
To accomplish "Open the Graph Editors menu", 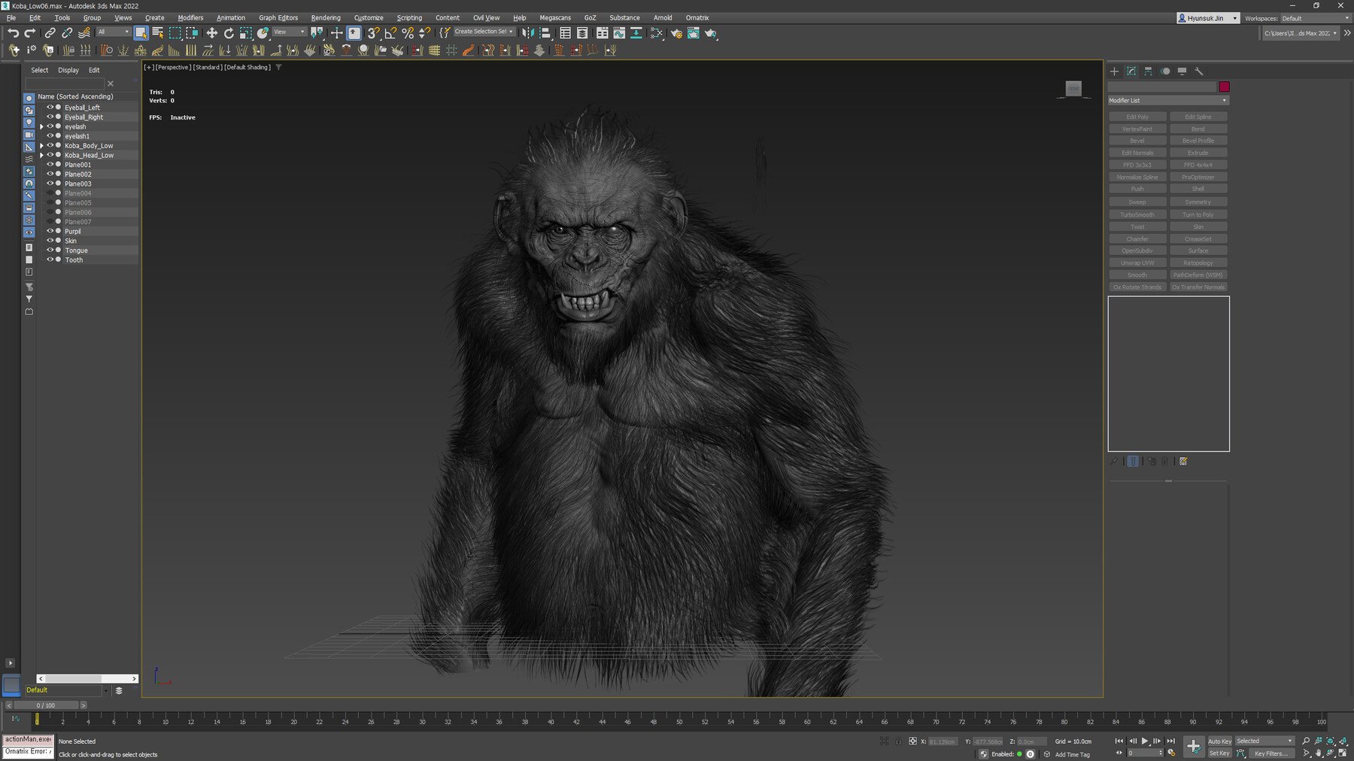I will click(x=278, y=18).
